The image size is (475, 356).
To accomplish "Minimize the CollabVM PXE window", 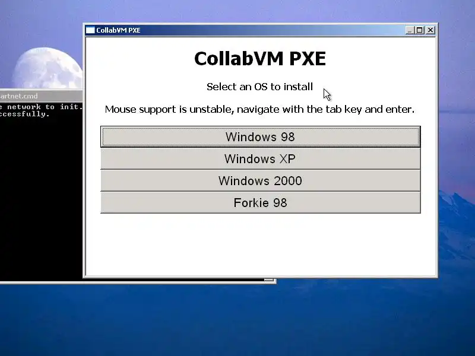I will point(410,30).
